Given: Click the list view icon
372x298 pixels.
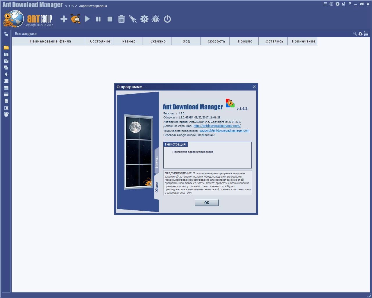Looking at the screenshot, I should pyautogui.click(x=366, y=34).
